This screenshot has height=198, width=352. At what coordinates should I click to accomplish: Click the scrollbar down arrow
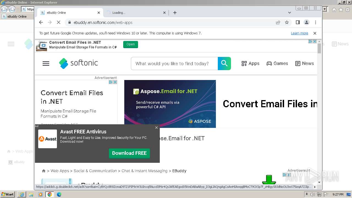coord(319,182)
